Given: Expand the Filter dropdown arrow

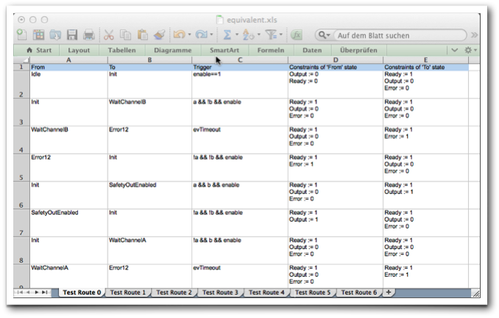Looking at the screenshot, I should pos(280,35).
